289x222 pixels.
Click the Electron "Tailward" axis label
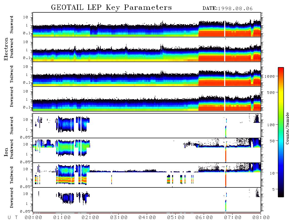tap(12, 74)
